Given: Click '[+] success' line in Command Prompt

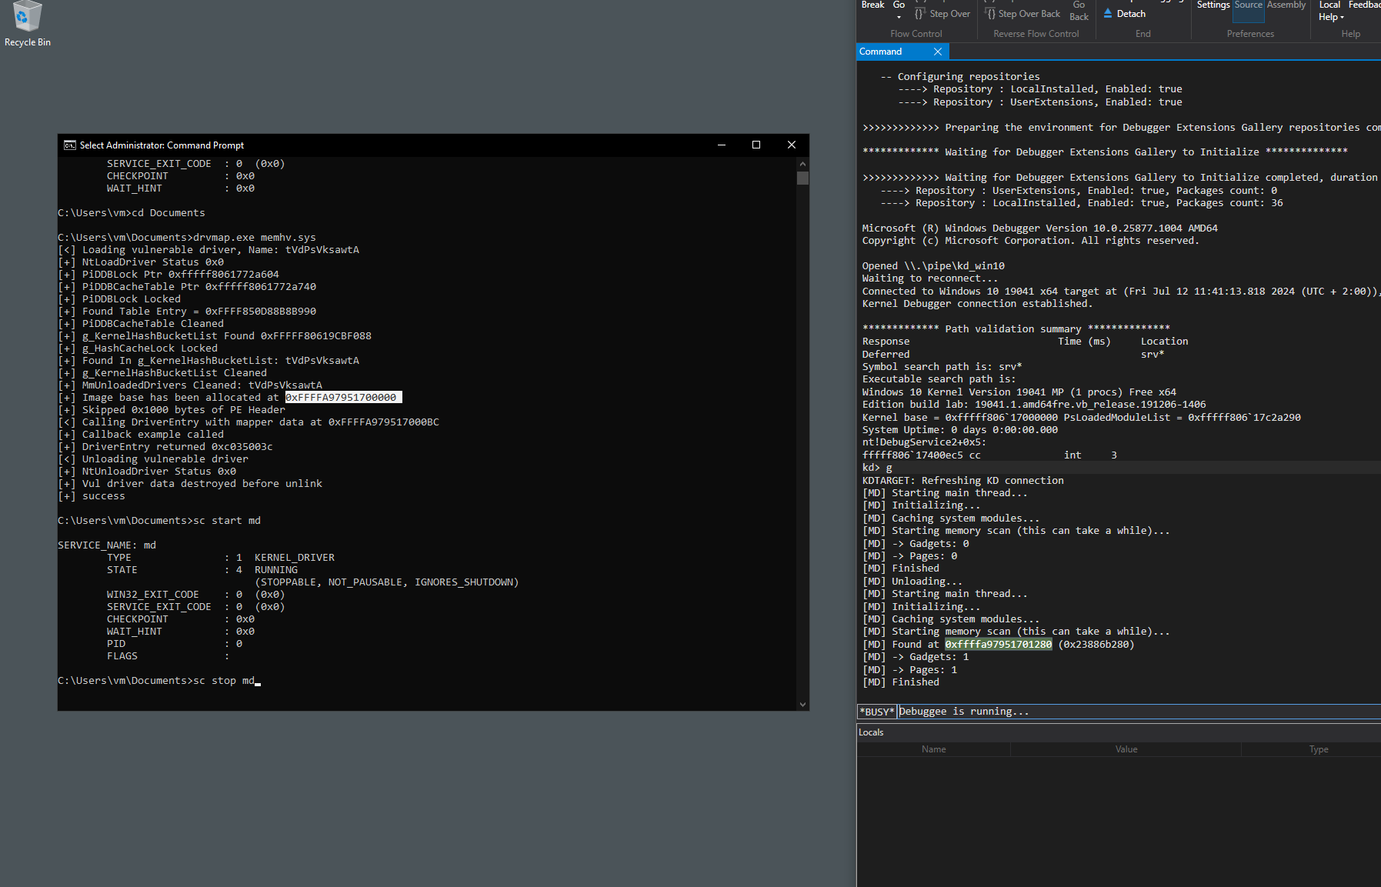Looking at the screenshot, I should pos(92,496).
